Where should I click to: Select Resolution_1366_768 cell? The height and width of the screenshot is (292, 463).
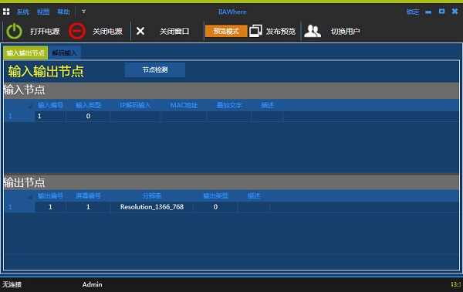152,207
